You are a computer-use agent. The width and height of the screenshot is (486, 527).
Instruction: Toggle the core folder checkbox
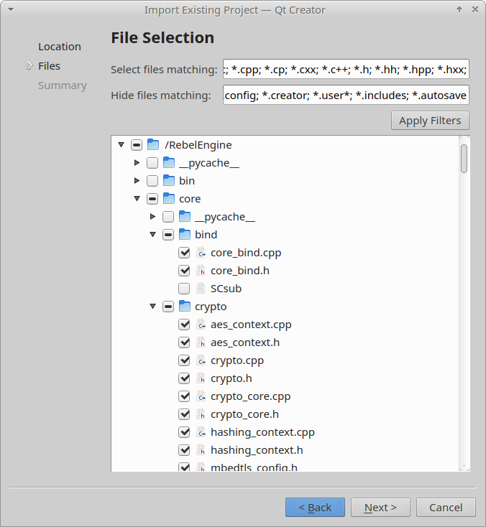tap(152, 199)
